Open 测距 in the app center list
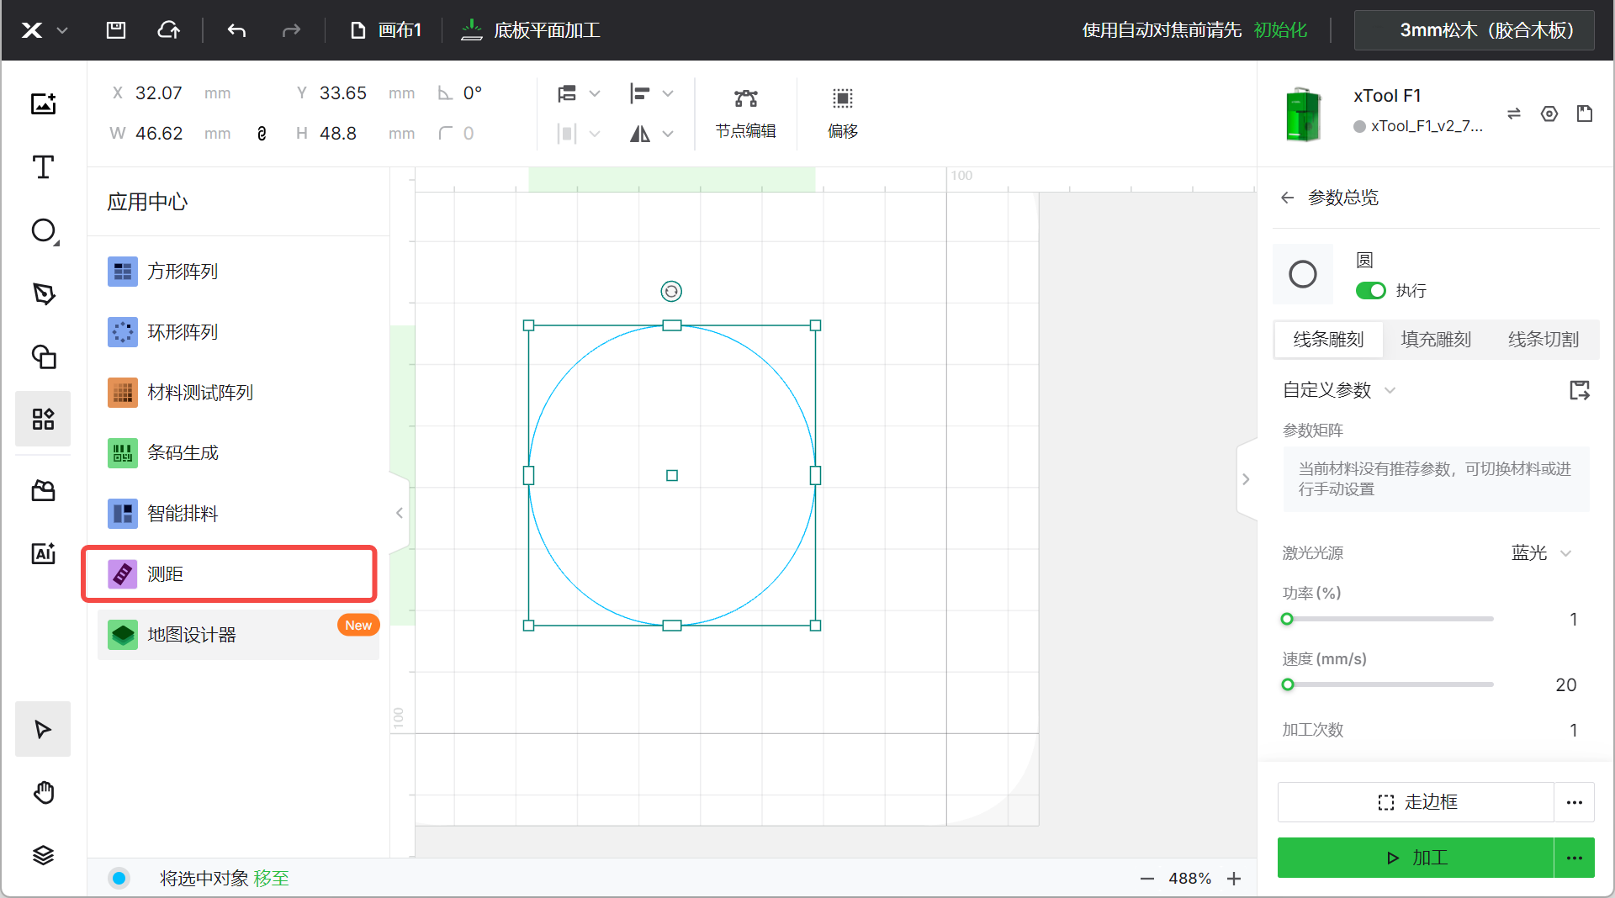 [229, 574]
